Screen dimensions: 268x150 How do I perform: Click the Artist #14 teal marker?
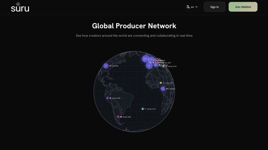(x=143, y=109)
